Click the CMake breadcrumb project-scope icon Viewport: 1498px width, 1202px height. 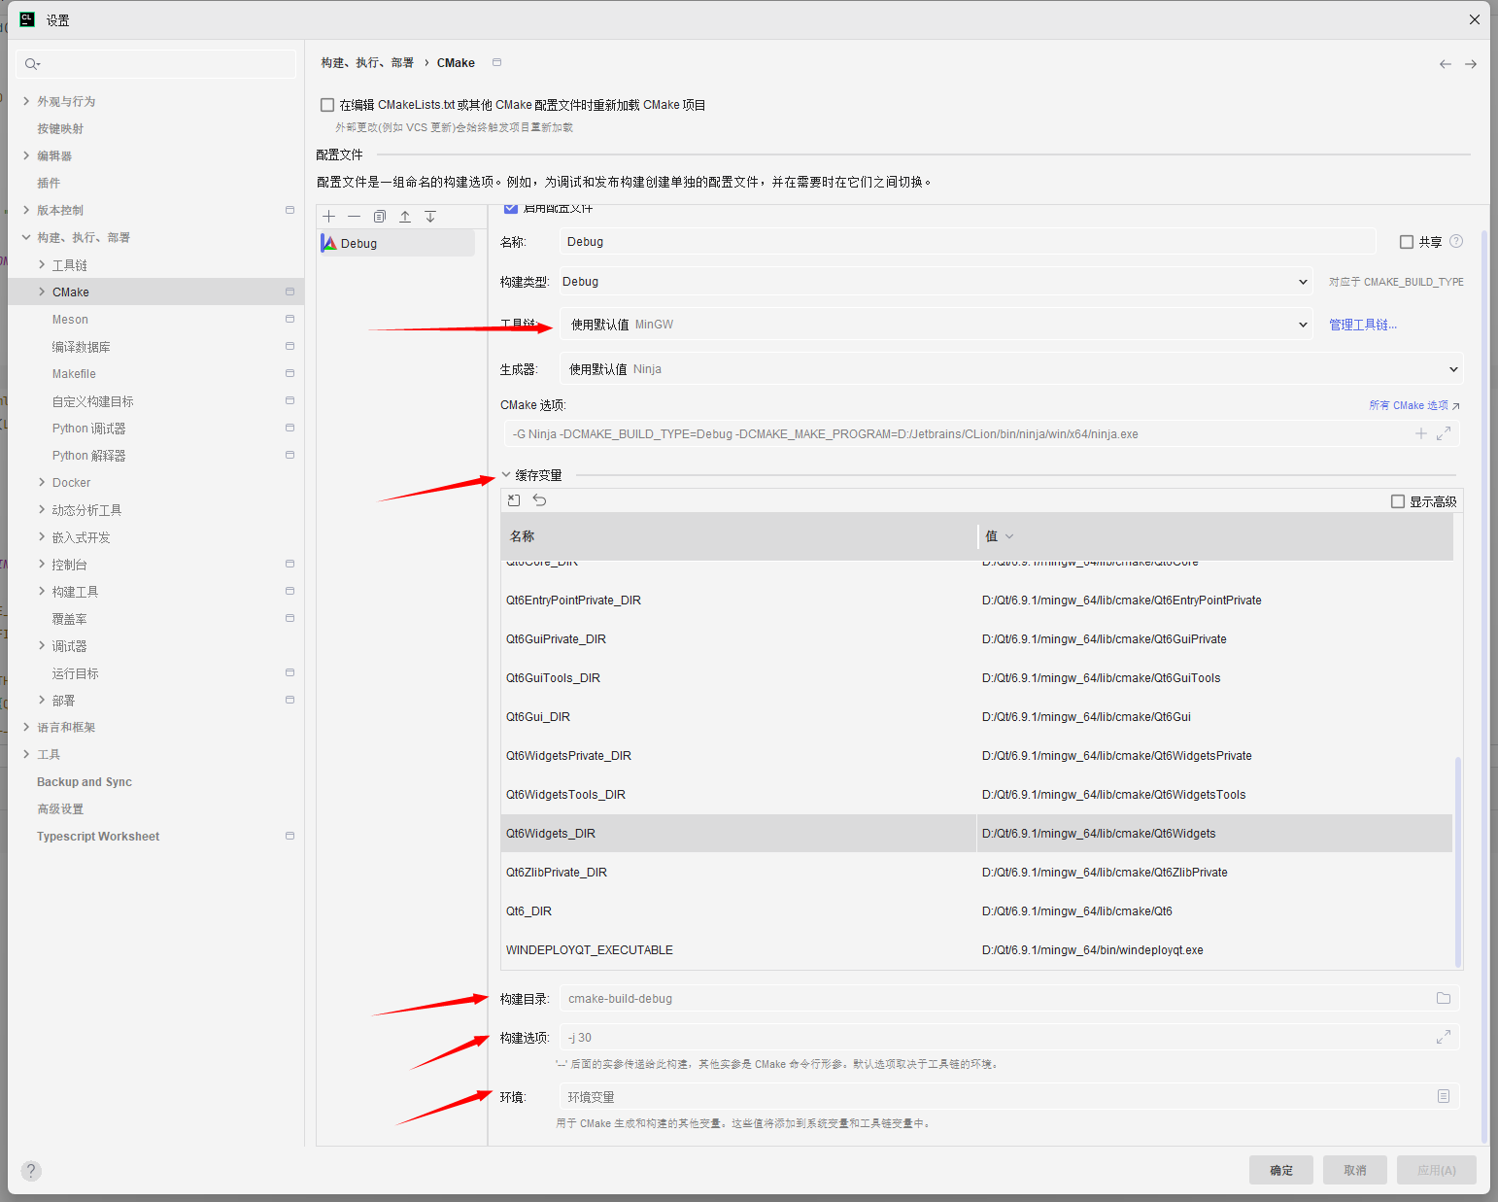point(497,62)
